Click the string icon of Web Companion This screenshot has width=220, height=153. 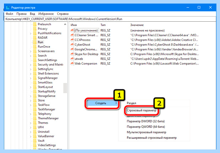coord(72,64)
